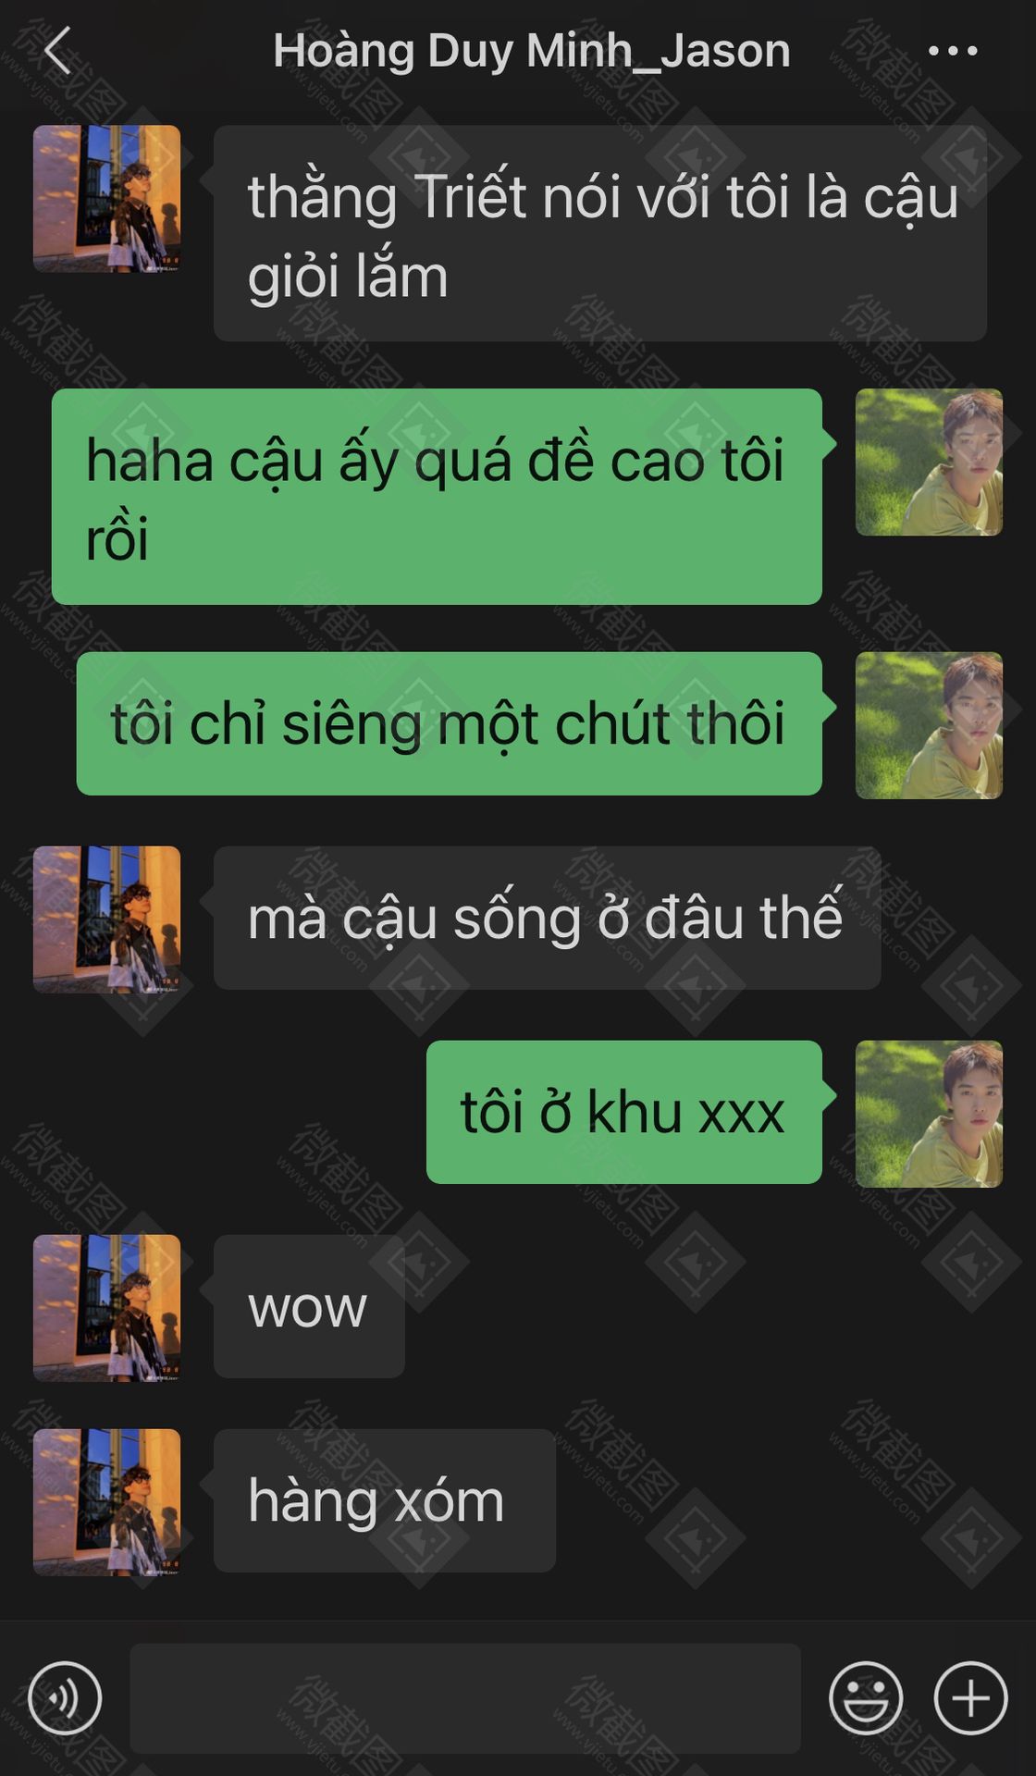Select the 'tôi chỉ siêng một chút thôi' bubble
This screenshot has height=1776, width=1036.
click(450, 723)
